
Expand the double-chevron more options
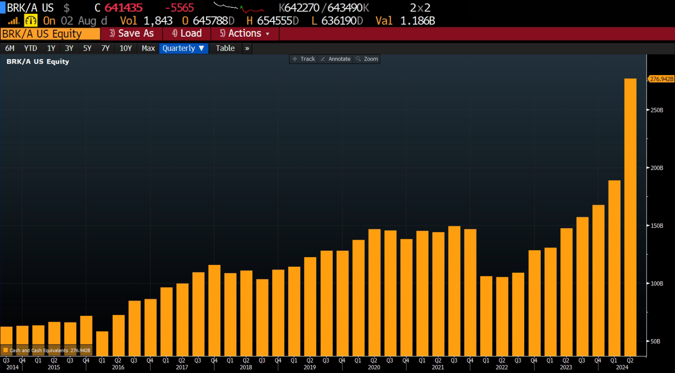(247, 49)
